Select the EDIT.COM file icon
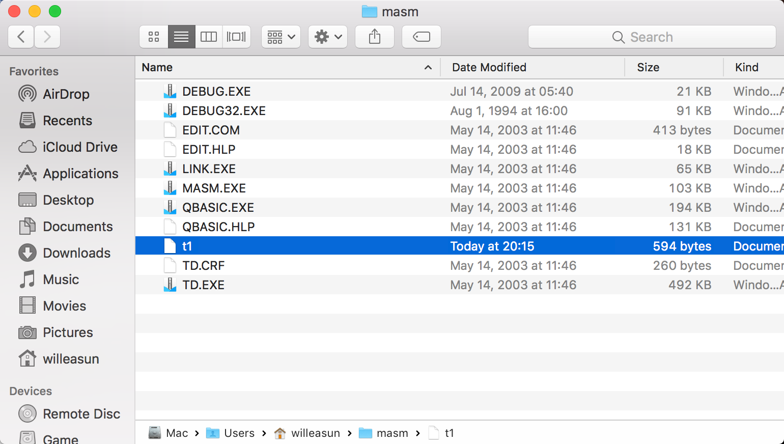Image resolution: width=784 pixels, height=444 pixels. pos(170,130)
